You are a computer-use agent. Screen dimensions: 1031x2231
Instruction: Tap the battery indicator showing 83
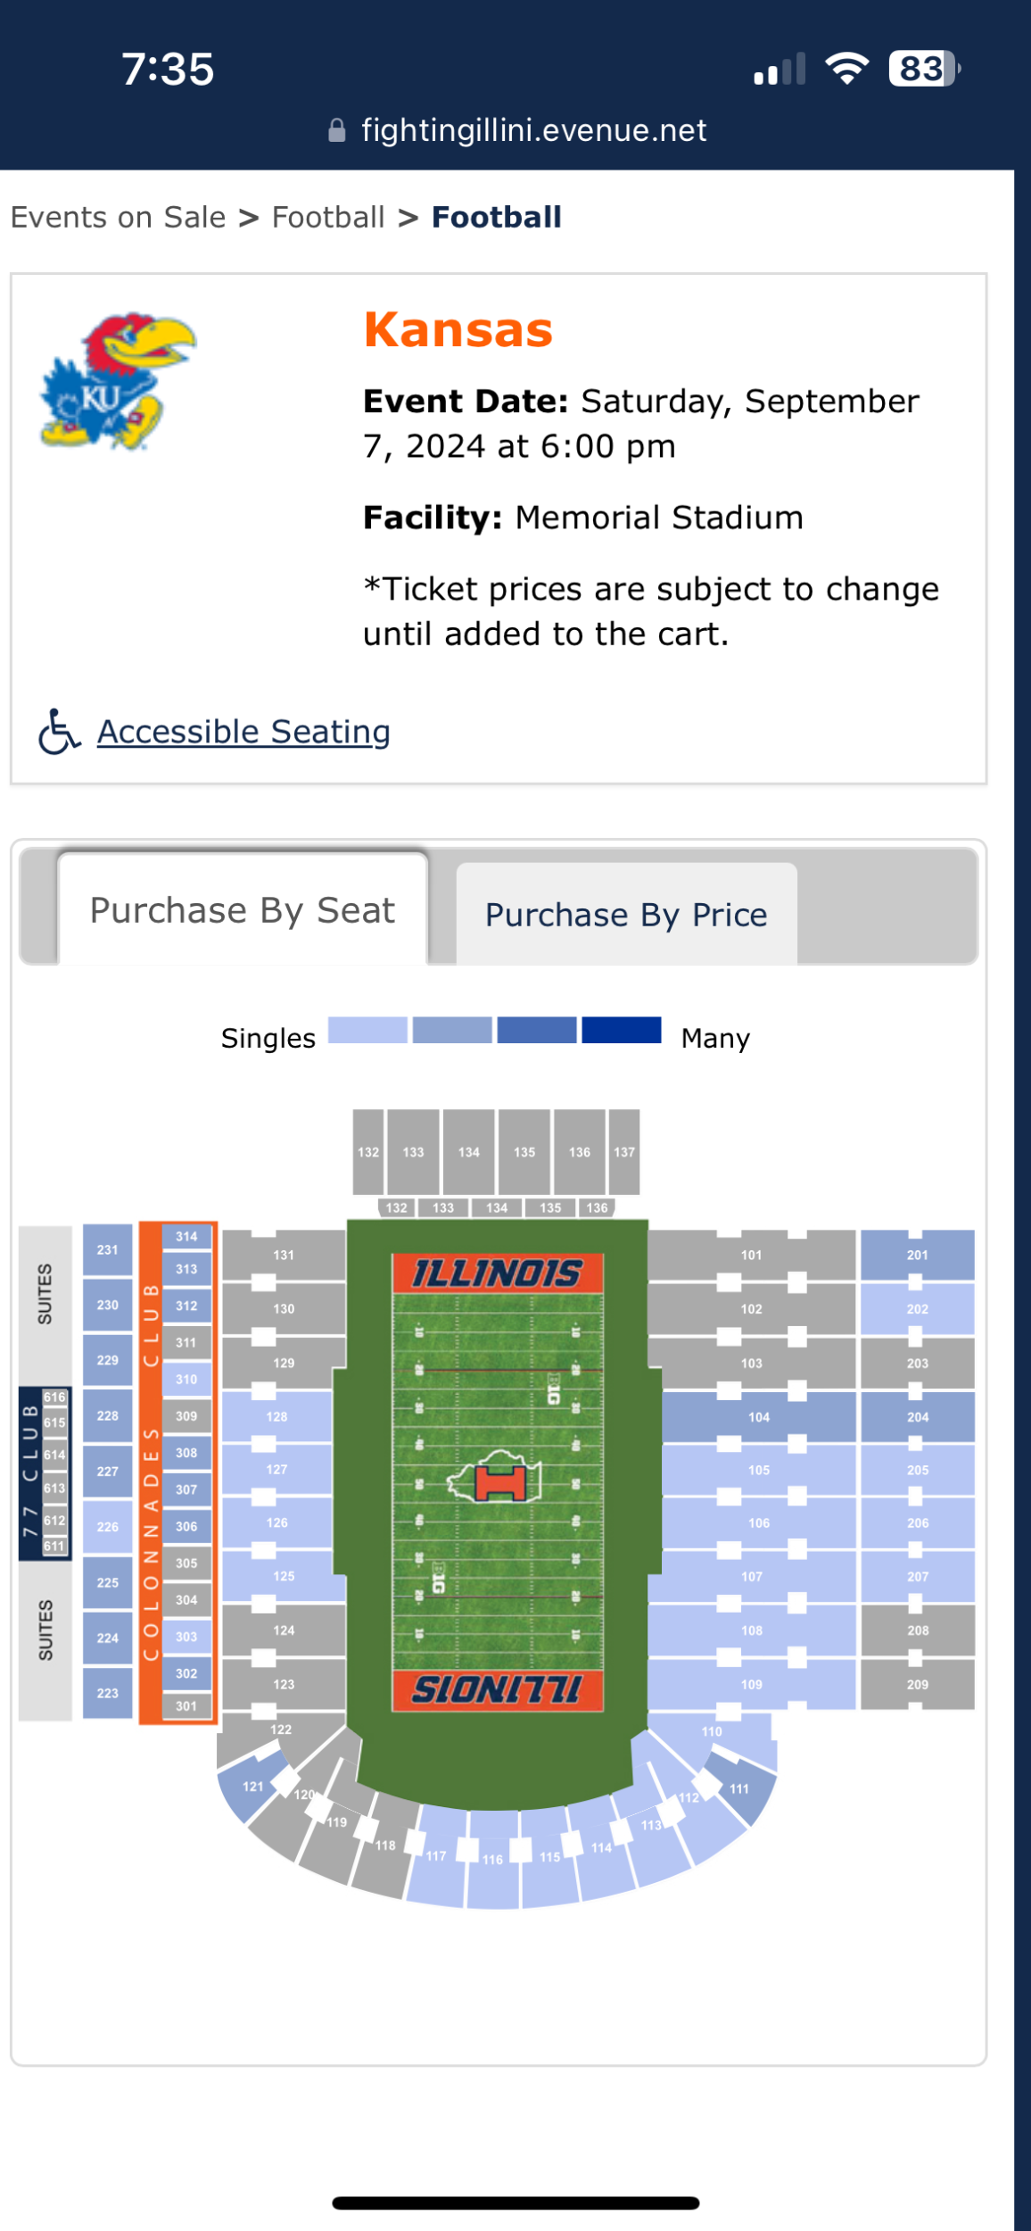pos(923,69)
